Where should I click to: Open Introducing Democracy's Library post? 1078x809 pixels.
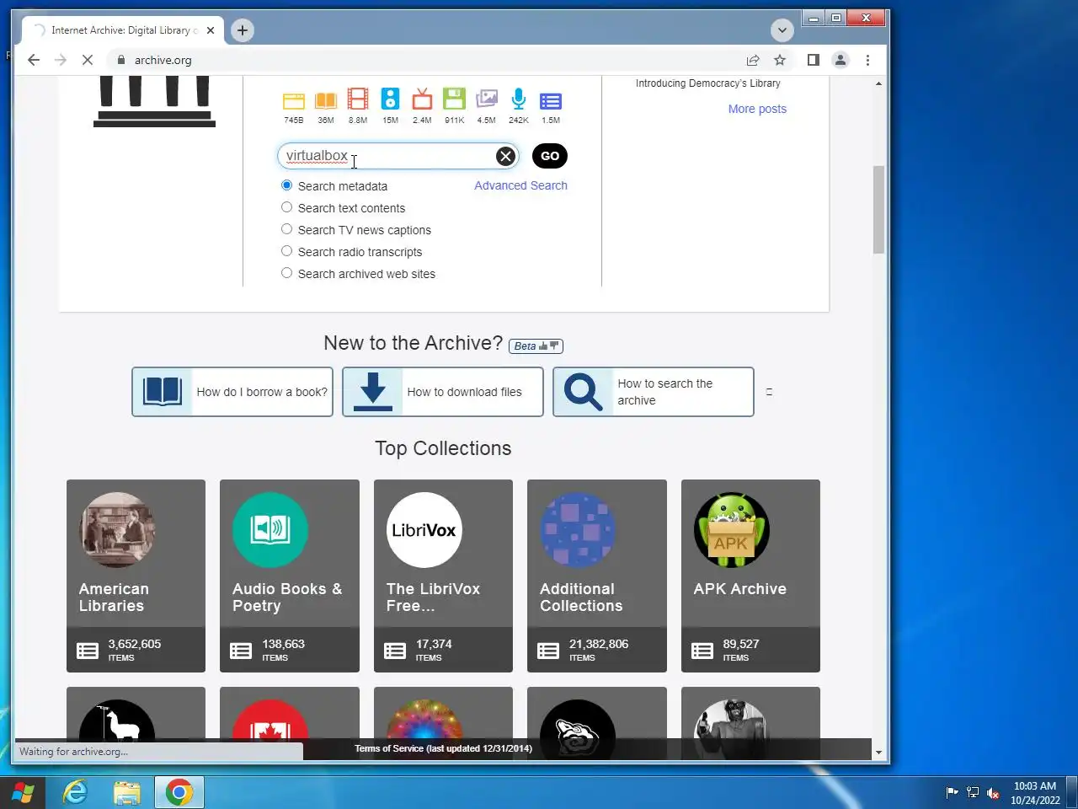click(x=707, y=83)
